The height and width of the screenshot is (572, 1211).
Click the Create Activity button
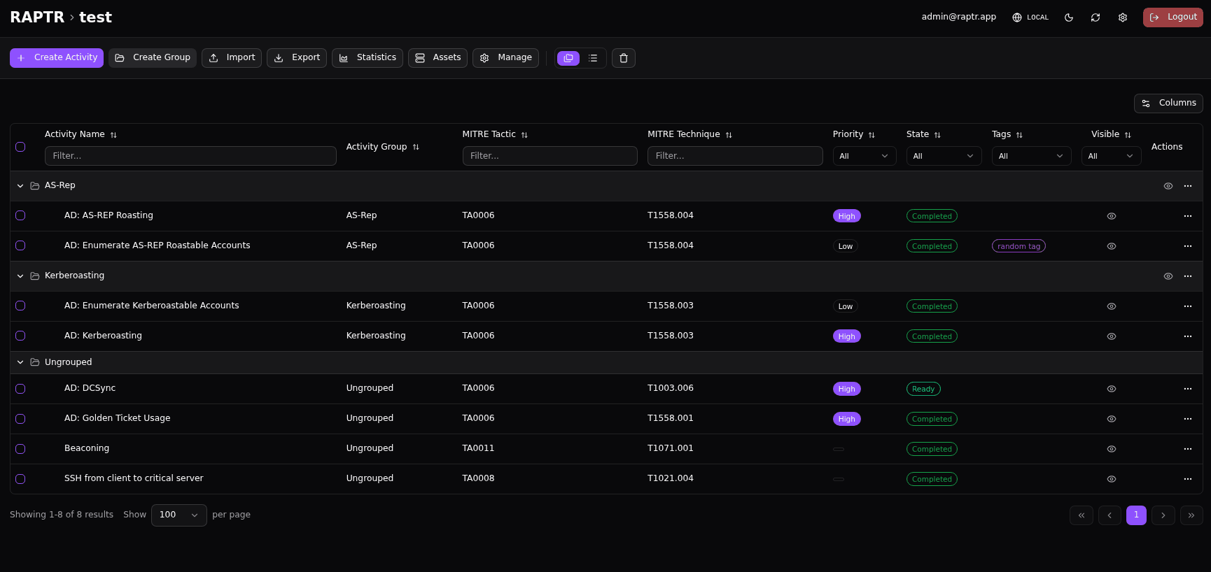[x=57, y=58]
